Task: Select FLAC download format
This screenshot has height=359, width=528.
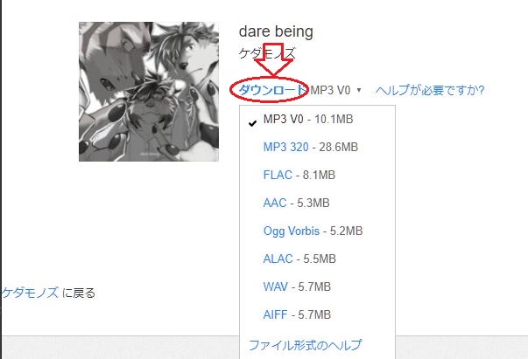Action: 278,175
